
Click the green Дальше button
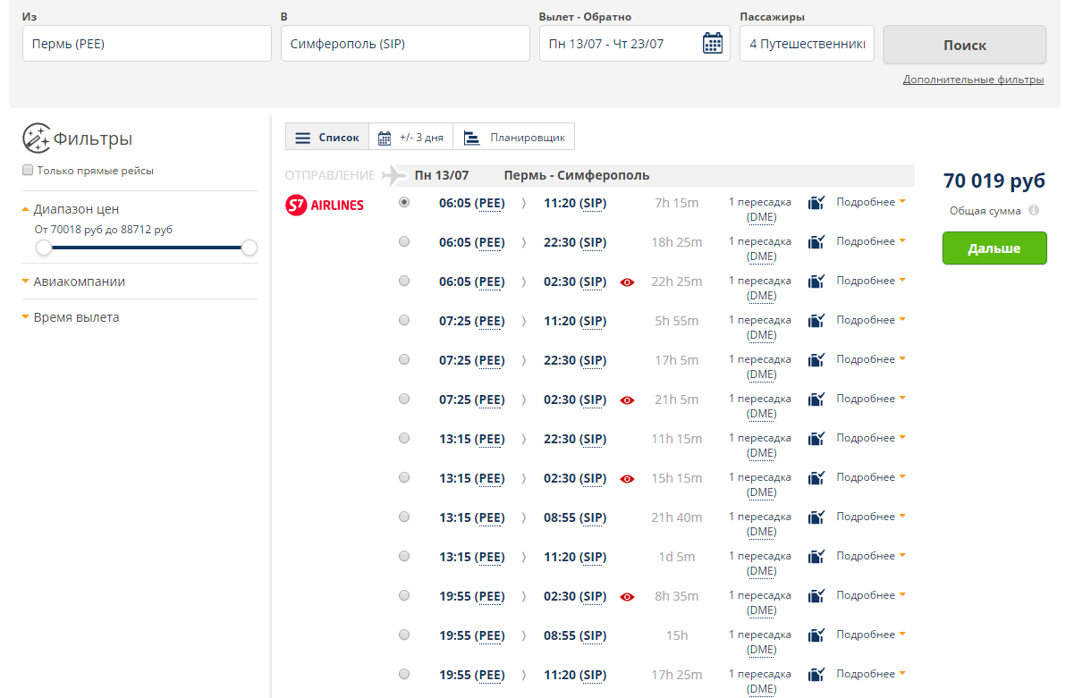coord(994,248)
